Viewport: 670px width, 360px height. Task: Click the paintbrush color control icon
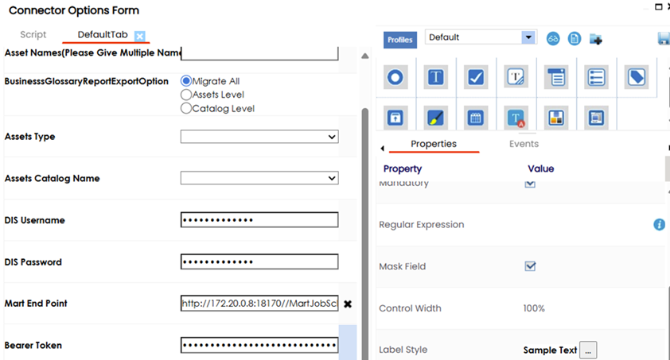click(435, 118)
